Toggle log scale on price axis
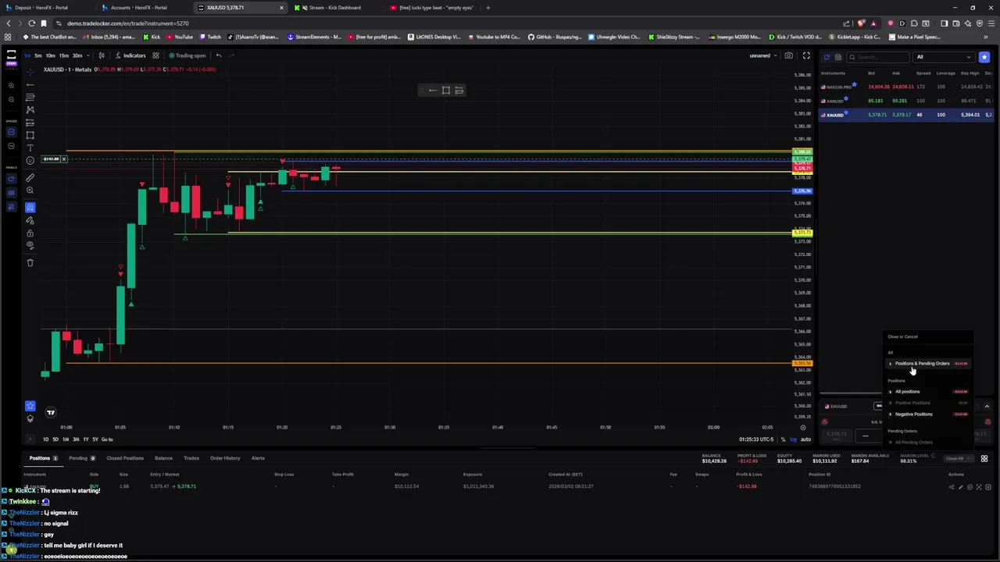This screenshot has width=1000, height=562. pos(793,439)
